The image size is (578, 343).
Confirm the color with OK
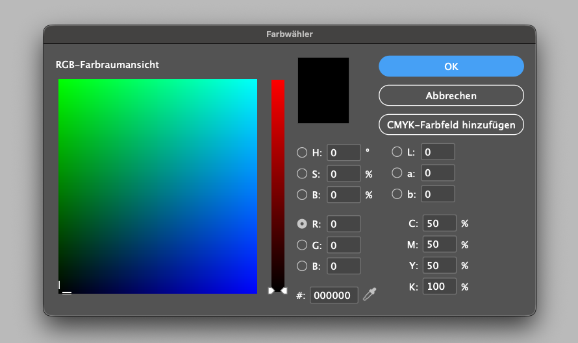tap(451, 66)
